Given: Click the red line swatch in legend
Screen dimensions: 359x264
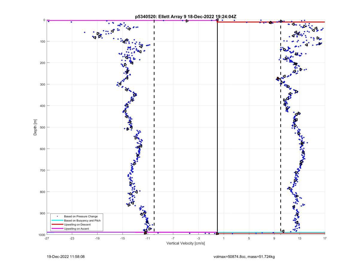Looking at the screenshot, I should pos(57,225).
